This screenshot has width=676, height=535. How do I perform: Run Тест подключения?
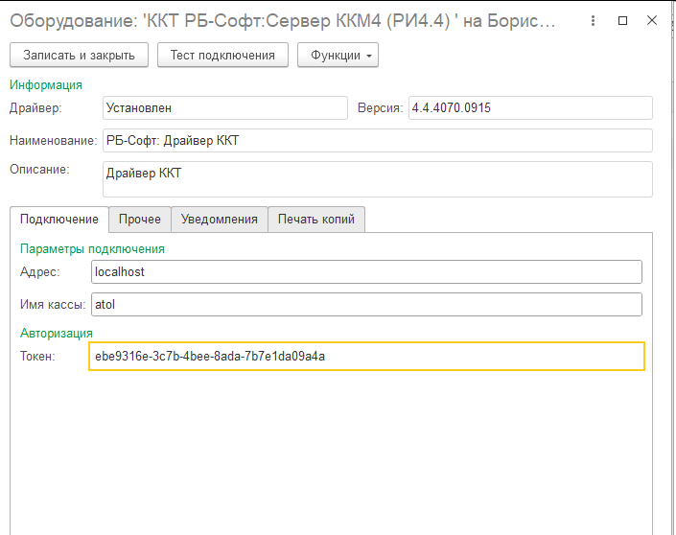click(x=222, y=55)
